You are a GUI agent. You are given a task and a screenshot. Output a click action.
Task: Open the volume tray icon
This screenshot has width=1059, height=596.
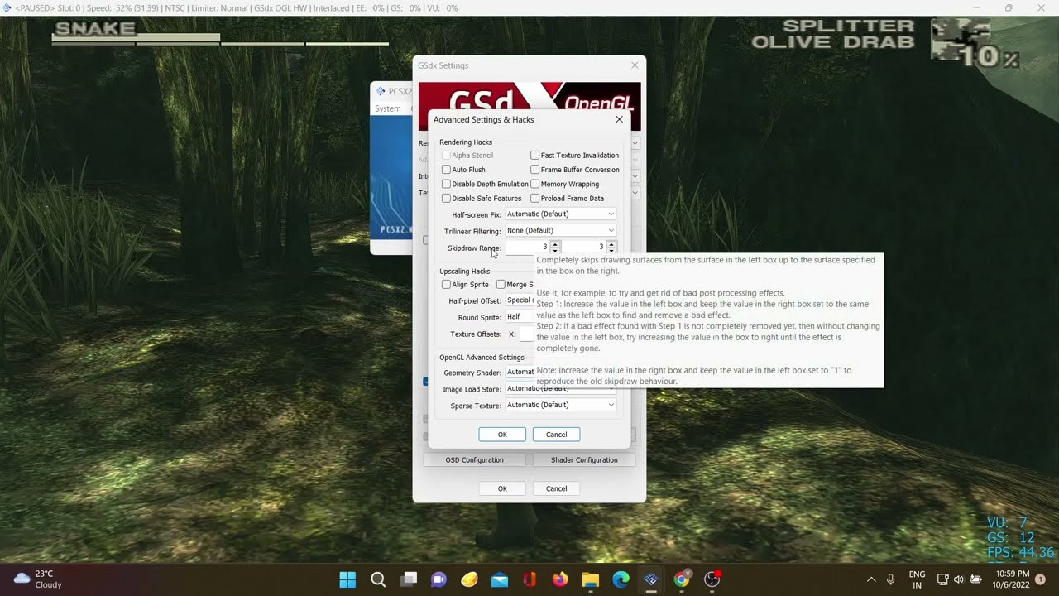[x=959, y=579]
